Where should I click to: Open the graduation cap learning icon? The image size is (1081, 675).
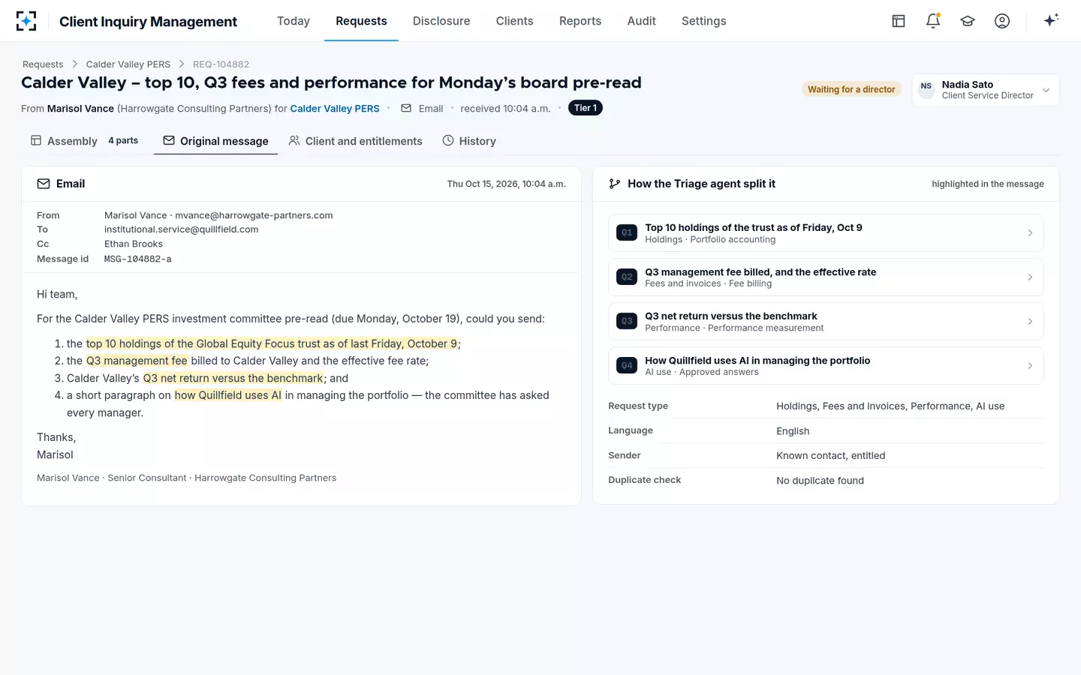click(x=968, y=21)
